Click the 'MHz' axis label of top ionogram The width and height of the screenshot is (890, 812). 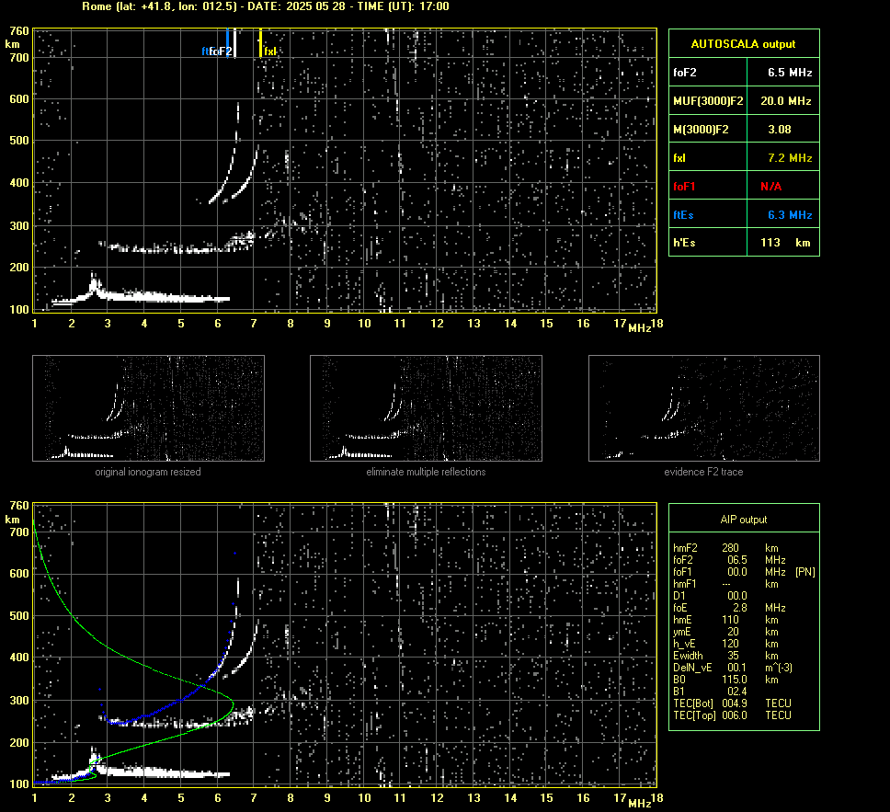pos(640,328)
